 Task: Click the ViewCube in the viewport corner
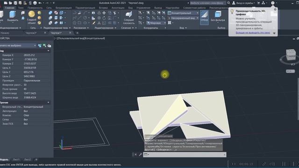[291, 55]
